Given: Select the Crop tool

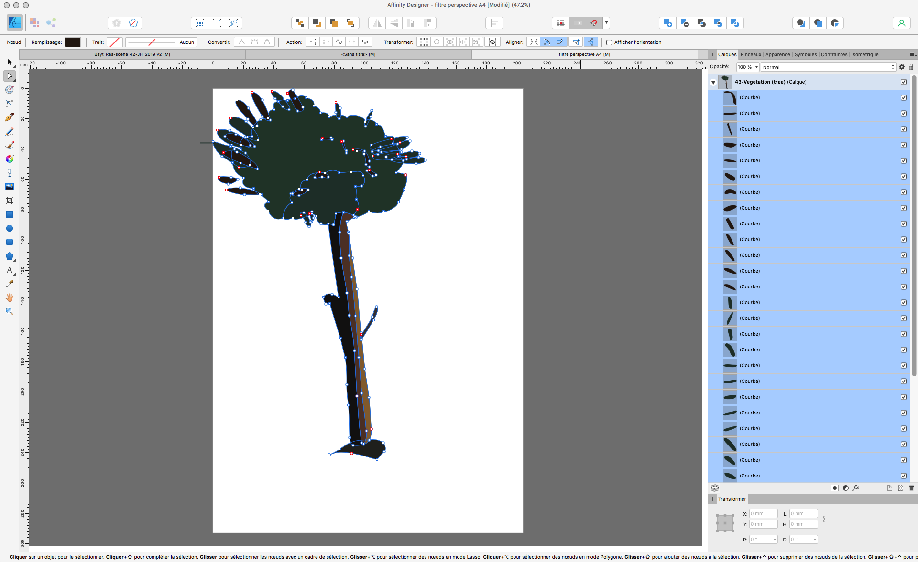Looking at the screenshot, I should click(x=10, y=201).
